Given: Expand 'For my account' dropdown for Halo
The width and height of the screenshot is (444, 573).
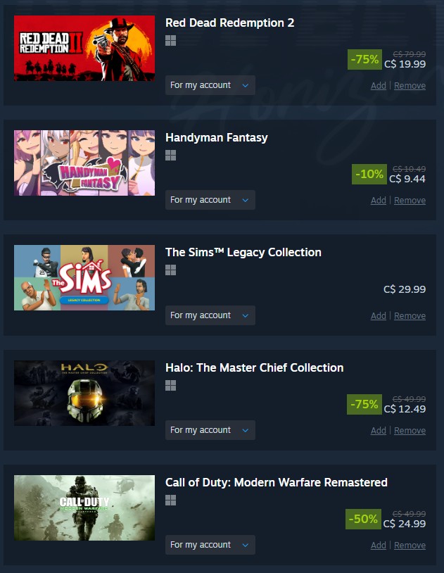Looking at the screenshot, I should coord(210,430).
